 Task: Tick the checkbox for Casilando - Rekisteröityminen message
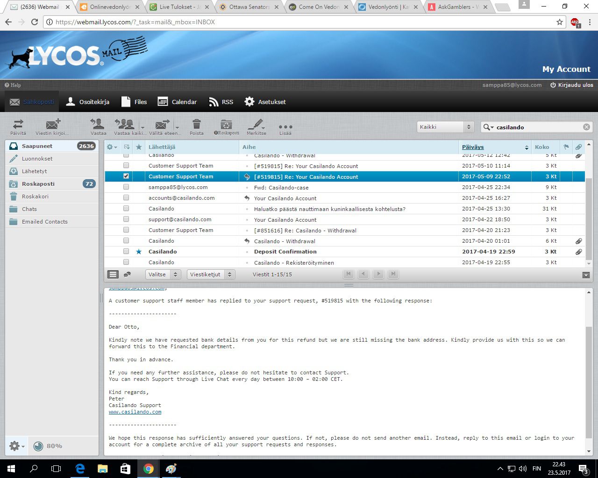(126, 262)
